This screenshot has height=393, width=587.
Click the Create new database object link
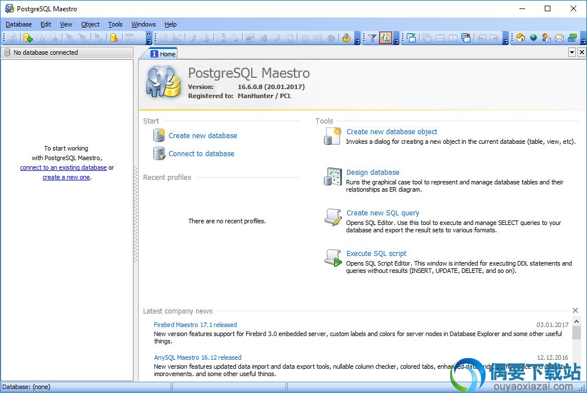(392, 131)
